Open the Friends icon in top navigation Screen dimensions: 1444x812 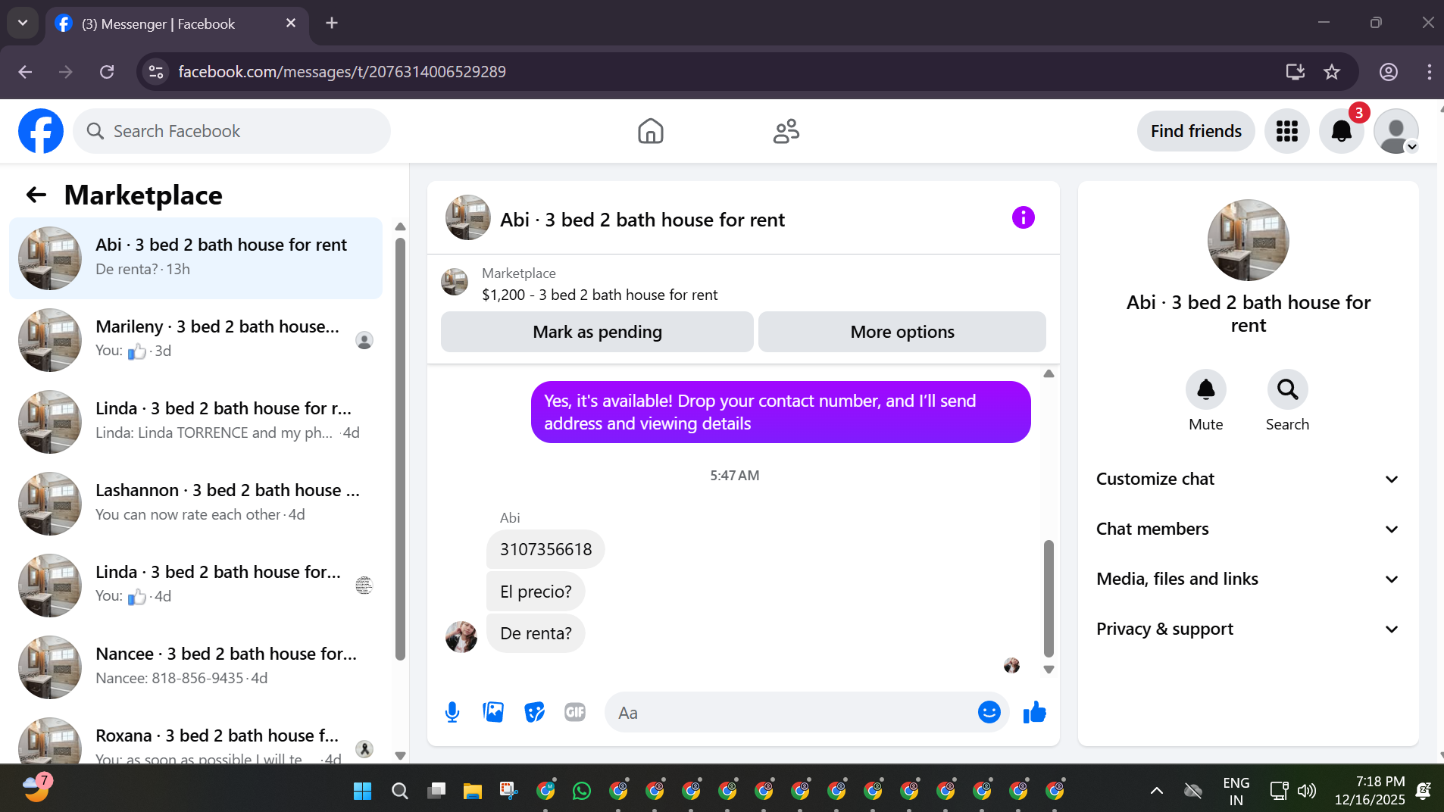coord(786,131)
